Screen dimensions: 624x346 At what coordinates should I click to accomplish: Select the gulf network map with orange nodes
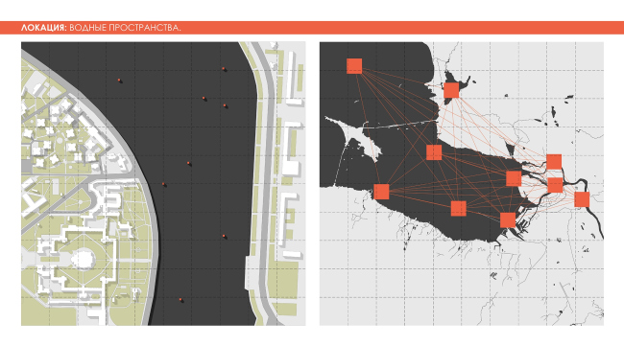click(x=461, y=183)
